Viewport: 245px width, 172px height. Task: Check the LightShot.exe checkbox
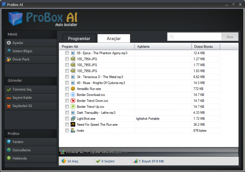(67, 119)
